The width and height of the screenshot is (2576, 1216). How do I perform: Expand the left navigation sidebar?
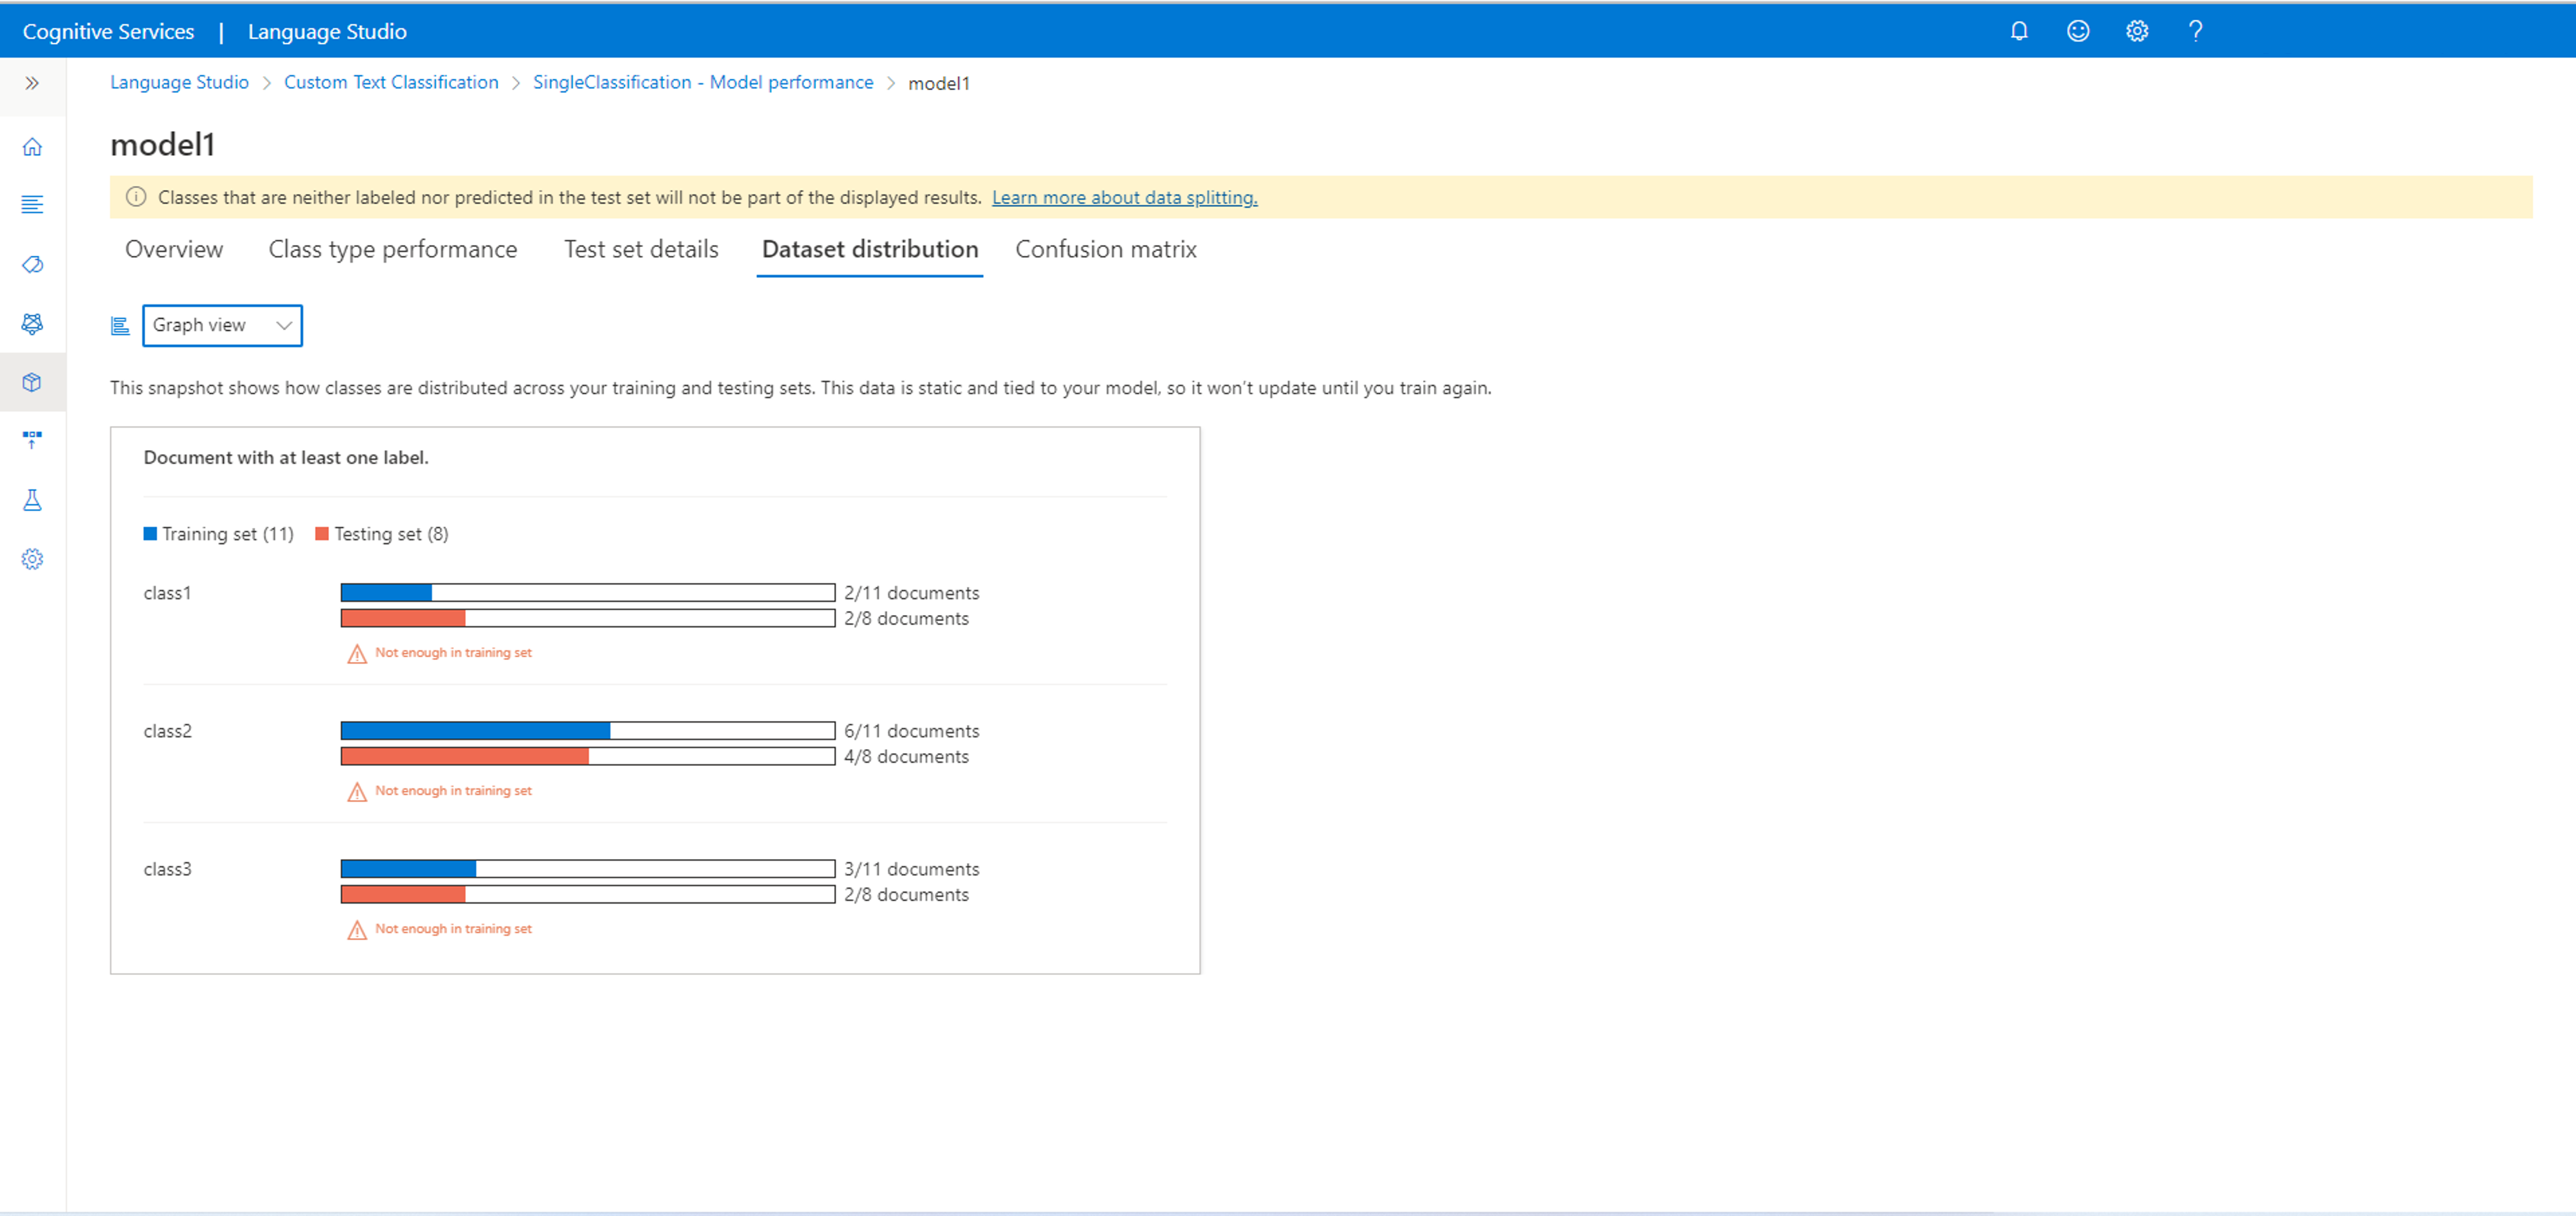coord(32,83)
